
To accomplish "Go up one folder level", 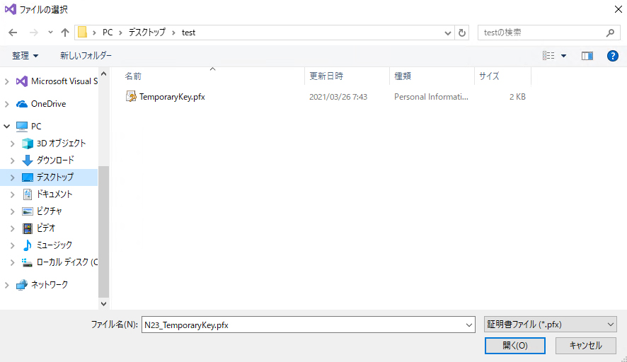I will pos(65,33).
